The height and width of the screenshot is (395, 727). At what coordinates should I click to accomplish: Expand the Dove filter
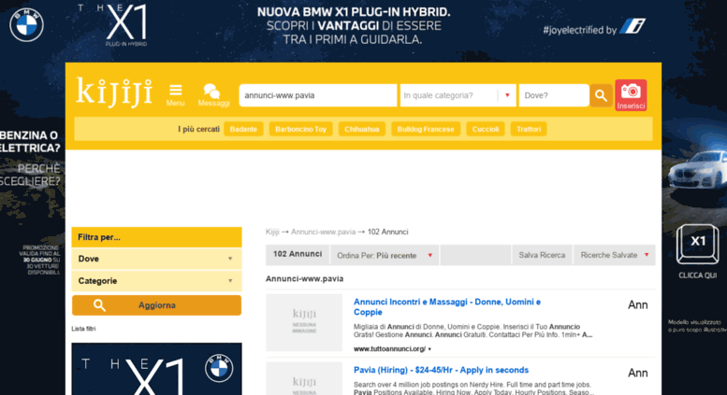point(156,259)
